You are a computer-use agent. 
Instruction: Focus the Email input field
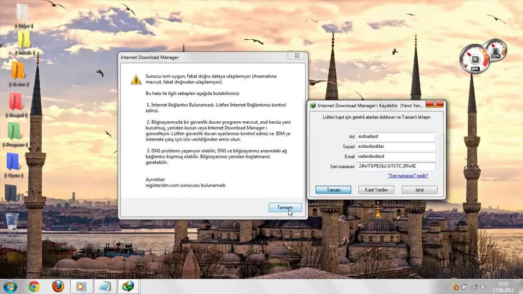[x=395, y=156]
